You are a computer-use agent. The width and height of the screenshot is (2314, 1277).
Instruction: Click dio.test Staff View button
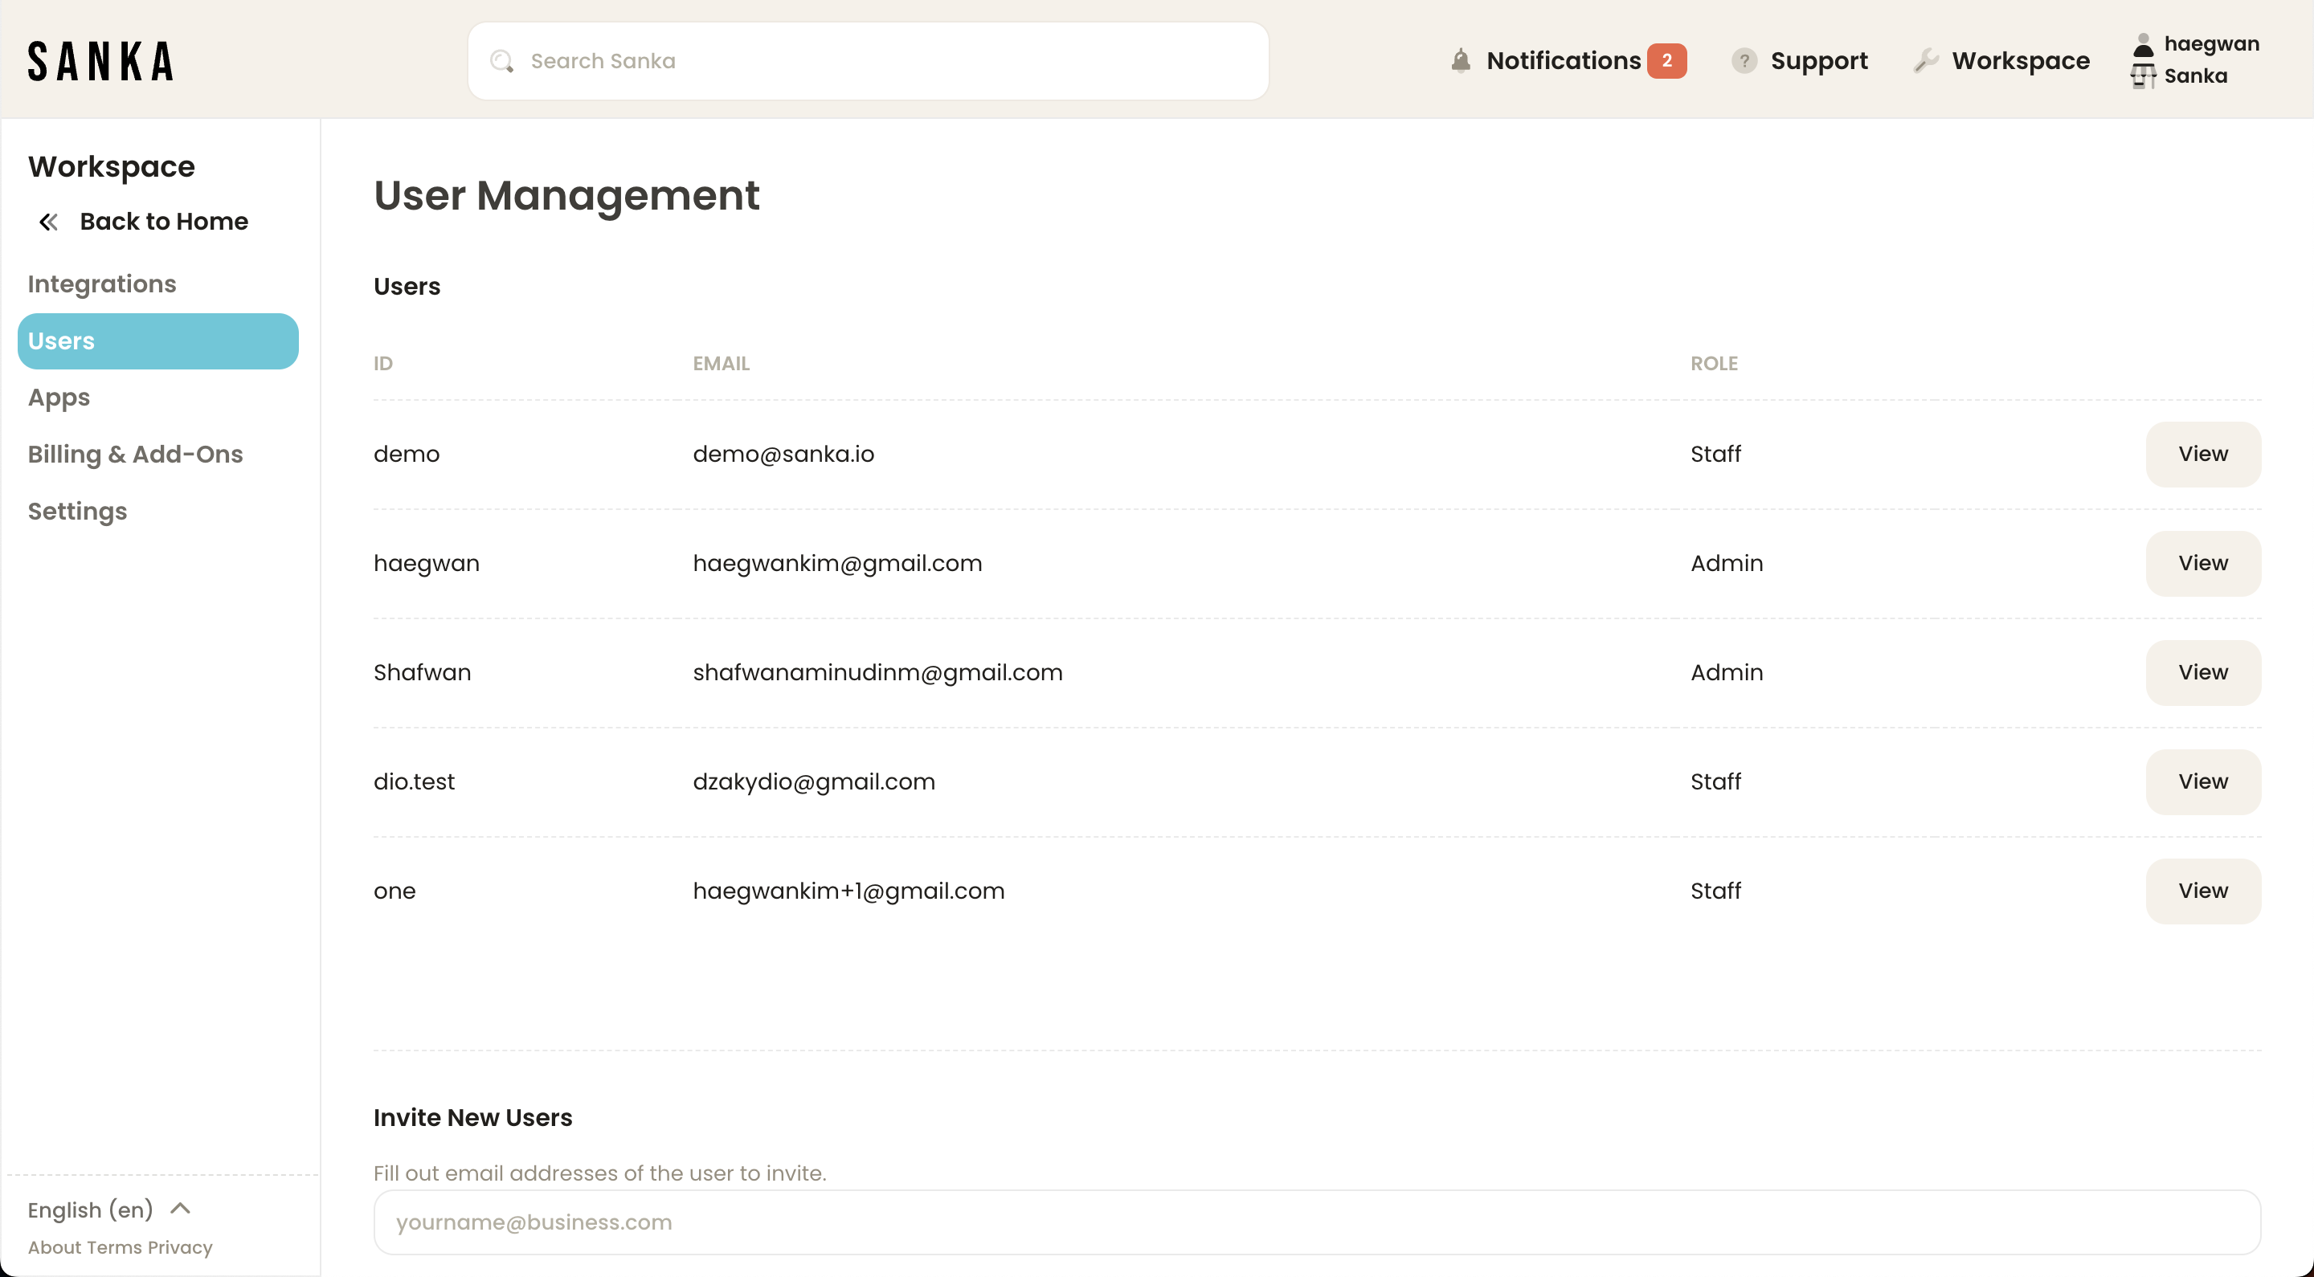click(2202, 781)
